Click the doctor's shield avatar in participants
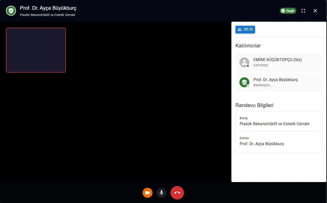This screenshot has height=203, width=327. tap(244, 82)
